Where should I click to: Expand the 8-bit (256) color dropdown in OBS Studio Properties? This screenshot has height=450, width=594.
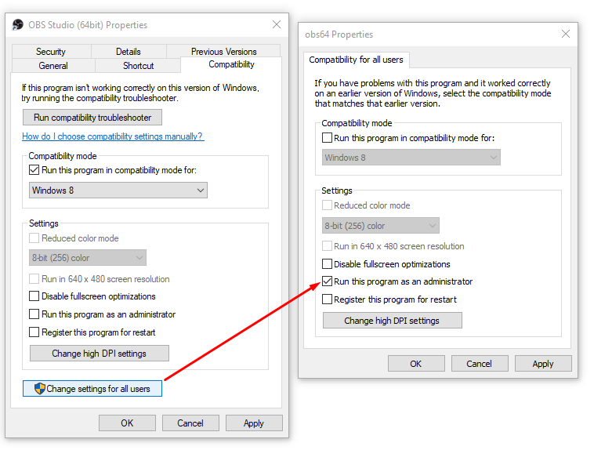click(x=89, y=257)
